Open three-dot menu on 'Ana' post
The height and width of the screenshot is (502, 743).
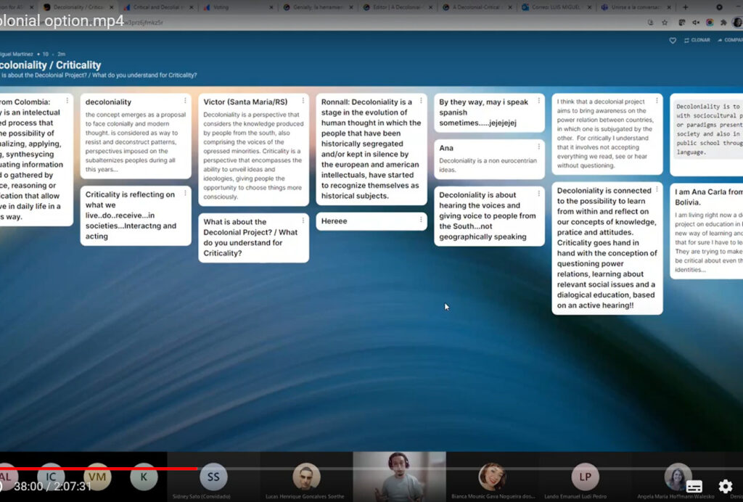tap(538, 147)
